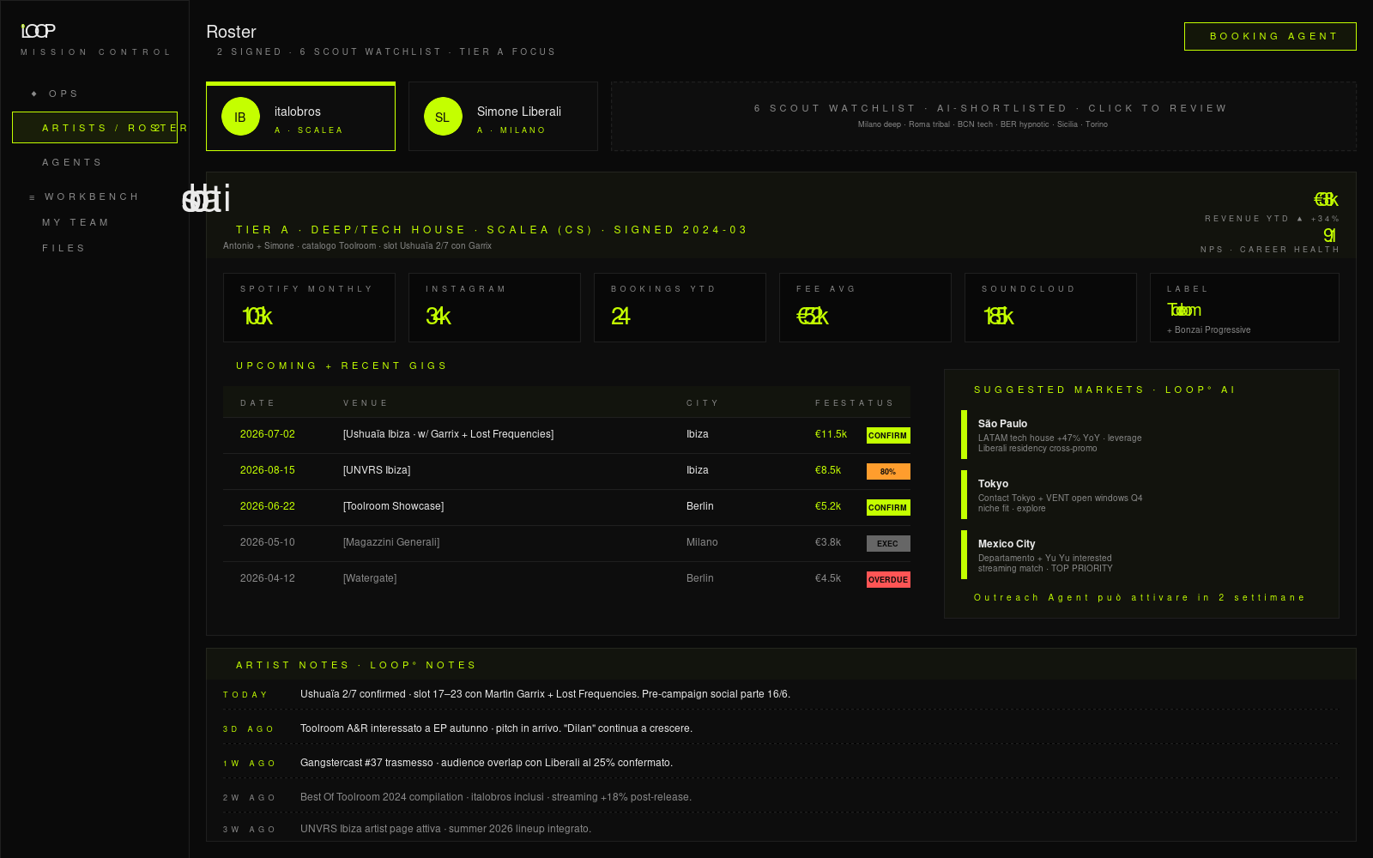Click the [Watergate] venue cell
1373x858 pixels.
point(370,578)
